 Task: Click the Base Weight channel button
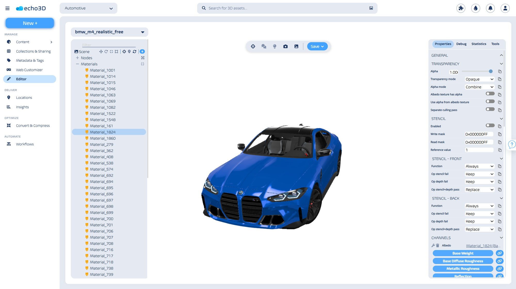point(463,253)
